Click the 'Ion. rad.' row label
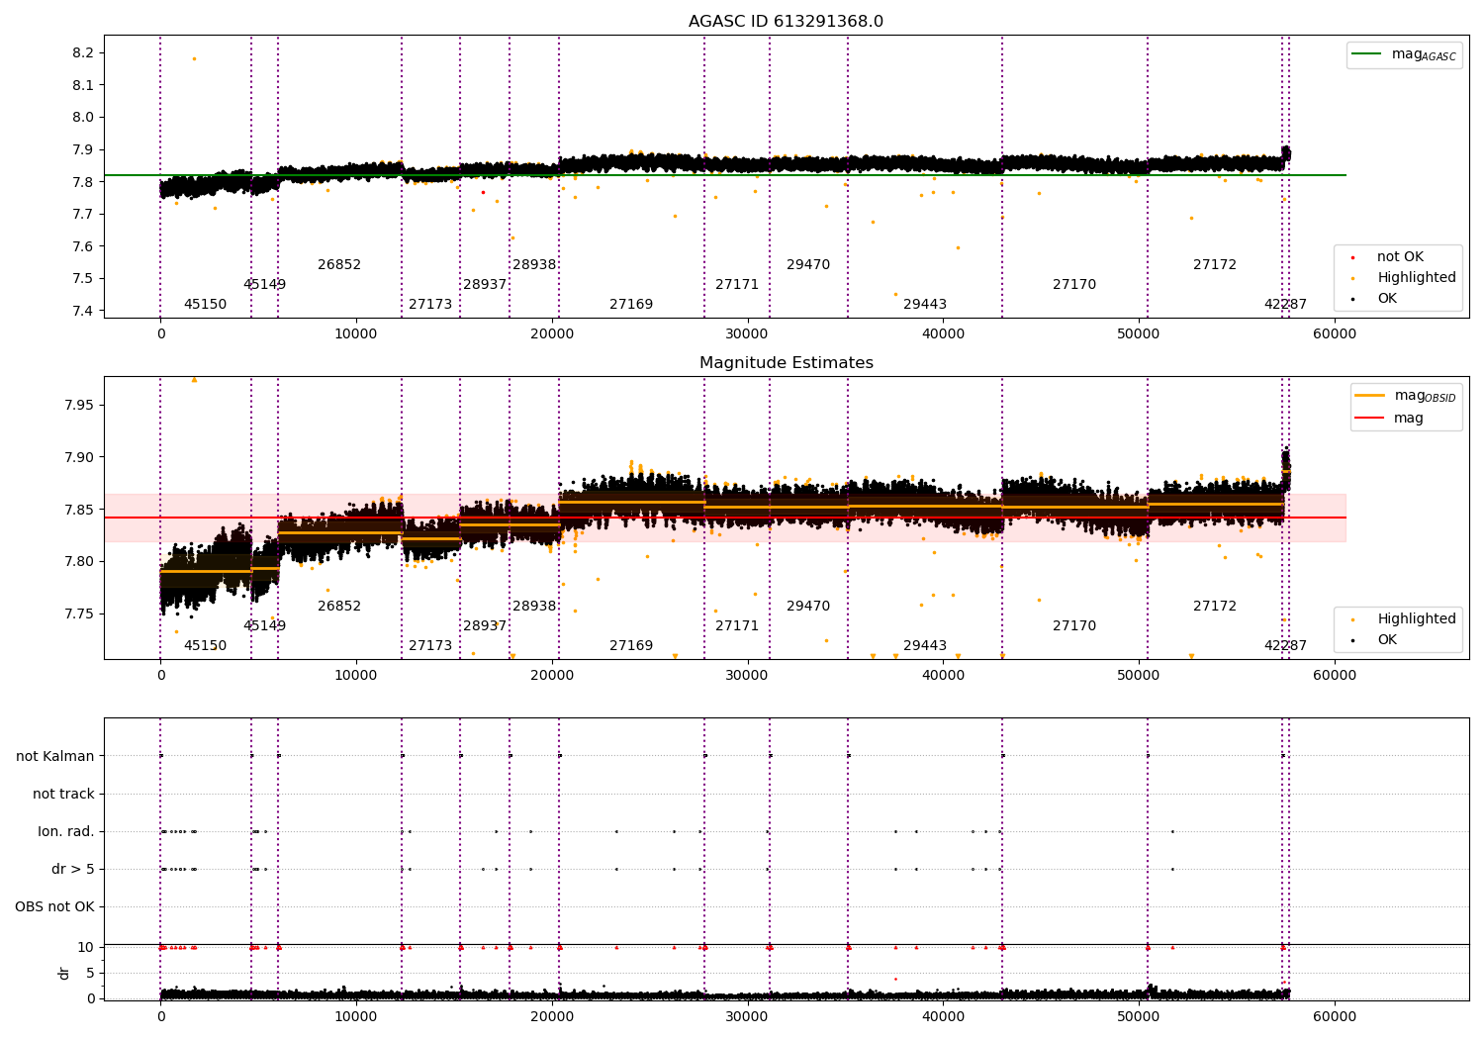The image size is (1484, 1039). point(66,832)
